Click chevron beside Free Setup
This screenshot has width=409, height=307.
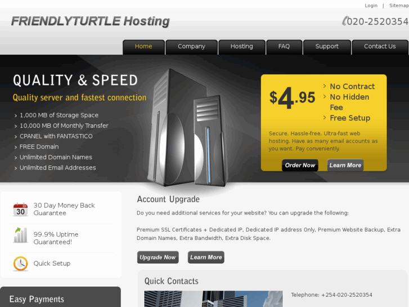(x=325, y=118)
